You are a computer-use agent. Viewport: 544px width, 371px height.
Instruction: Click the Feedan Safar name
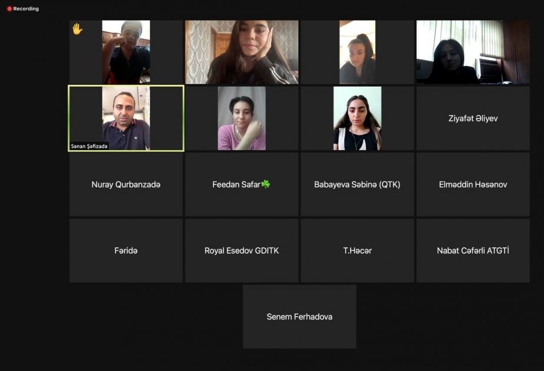pyautogui.click(x=236, y=184)
